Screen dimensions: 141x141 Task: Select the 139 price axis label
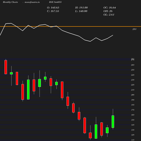point(133,130)
